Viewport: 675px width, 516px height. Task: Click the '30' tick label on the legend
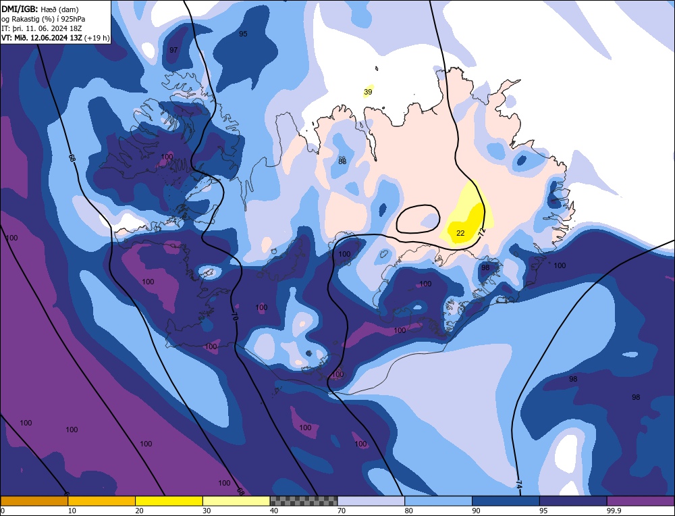(207, 511)
